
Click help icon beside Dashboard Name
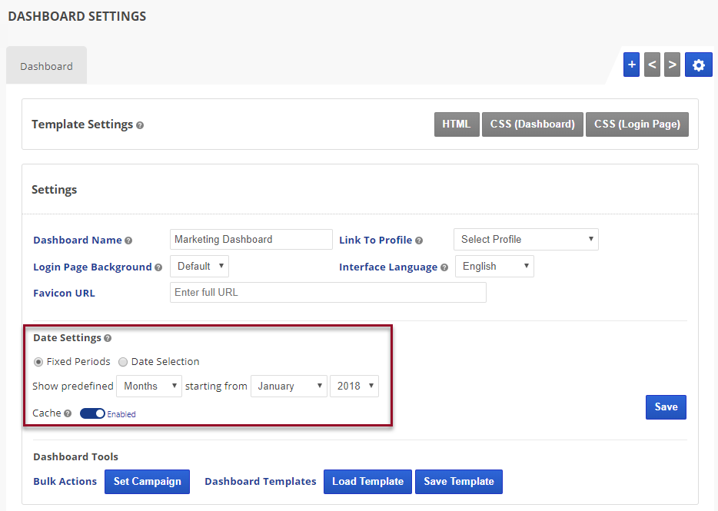[x=128, y=241]
